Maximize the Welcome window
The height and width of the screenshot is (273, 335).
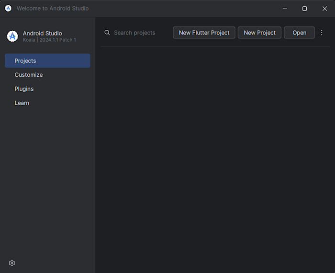(305, 8)
